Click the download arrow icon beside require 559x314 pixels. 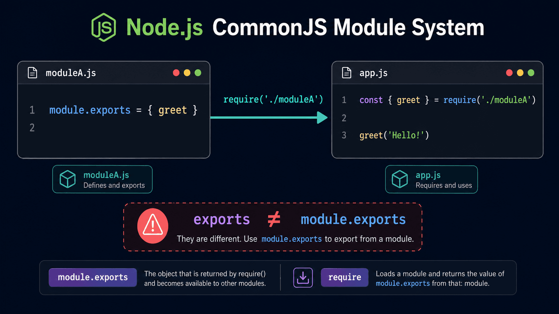click(x=303, y=278)
